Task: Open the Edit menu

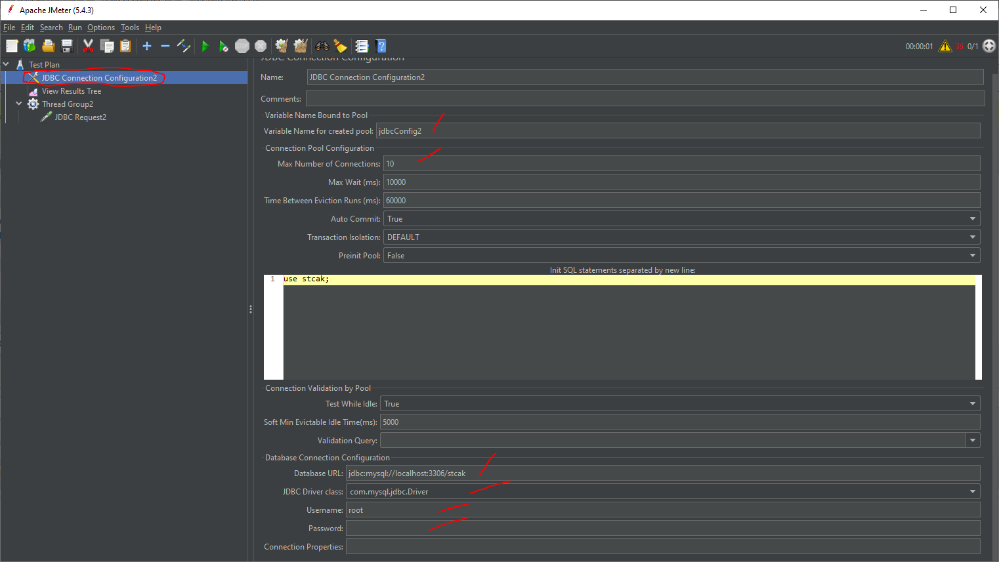Action: (28, 28)
